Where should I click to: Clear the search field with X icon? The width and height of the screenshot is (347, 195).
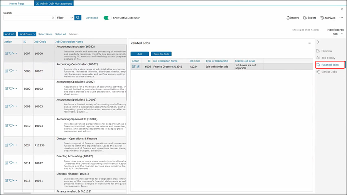(x=53, y=18)
